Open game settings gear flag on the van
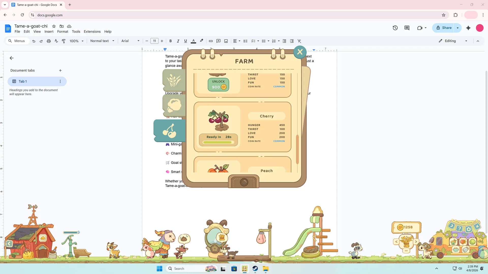 pyautogui.click(x=469, y=229)
